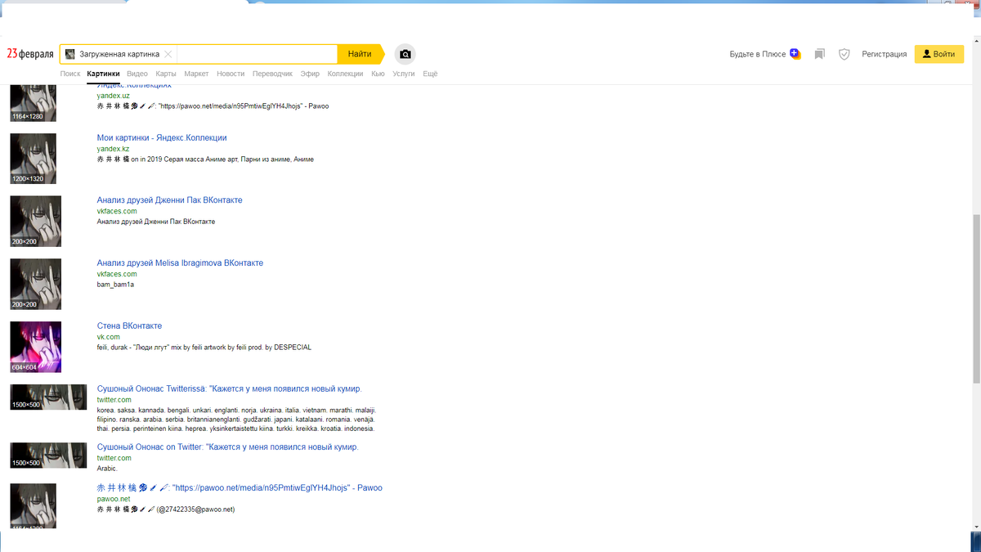
Task: Click vkfaces.com under Дженни Пак result
Action: [117, 211]
